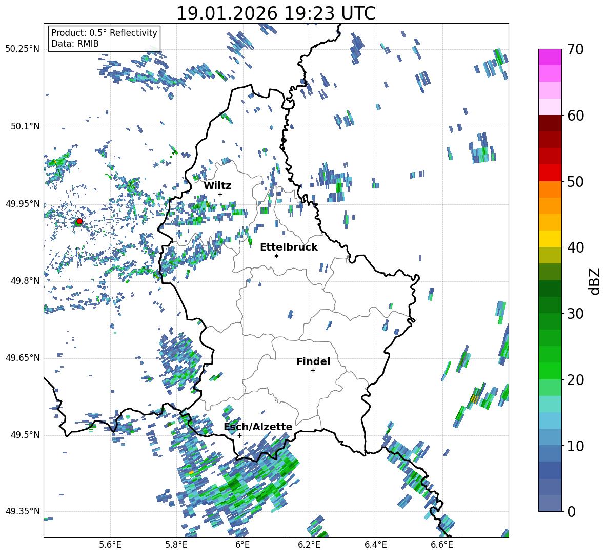Click the colorbar value 40
Screen dimensions: 607x555
pos(575,247)
